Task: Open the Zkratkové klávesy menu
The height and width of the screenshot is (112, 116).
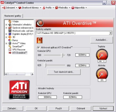Action: [x=30, y=8]
